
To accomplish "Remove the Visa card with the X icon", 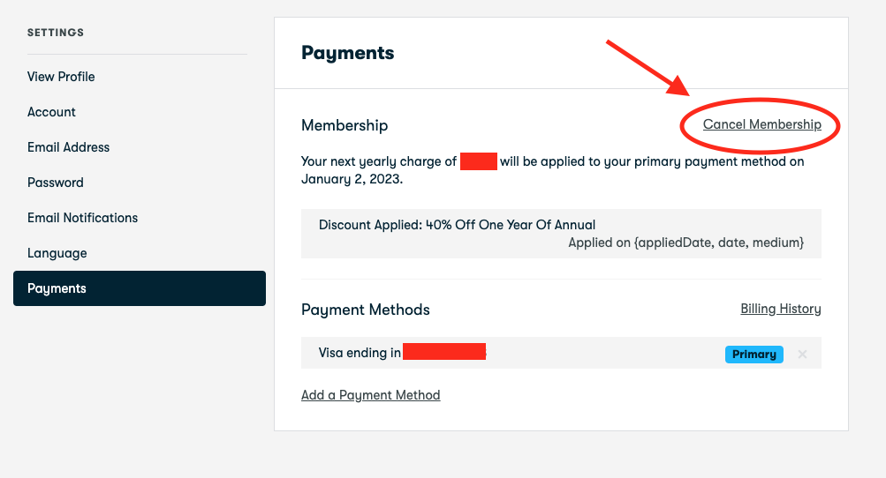I will tap(802, 355).
